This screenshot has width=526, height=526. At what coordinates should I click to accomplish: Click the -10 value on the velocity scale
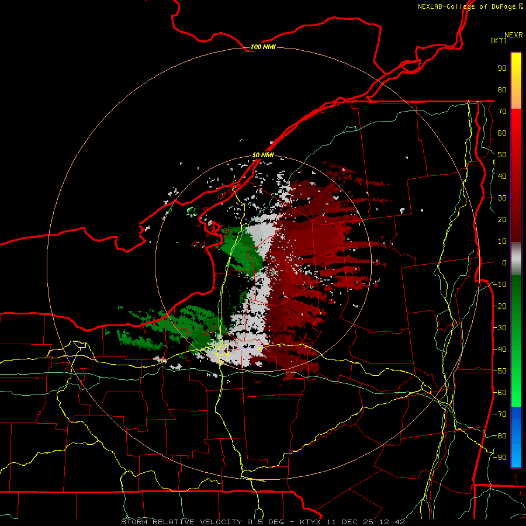(500, 285)
